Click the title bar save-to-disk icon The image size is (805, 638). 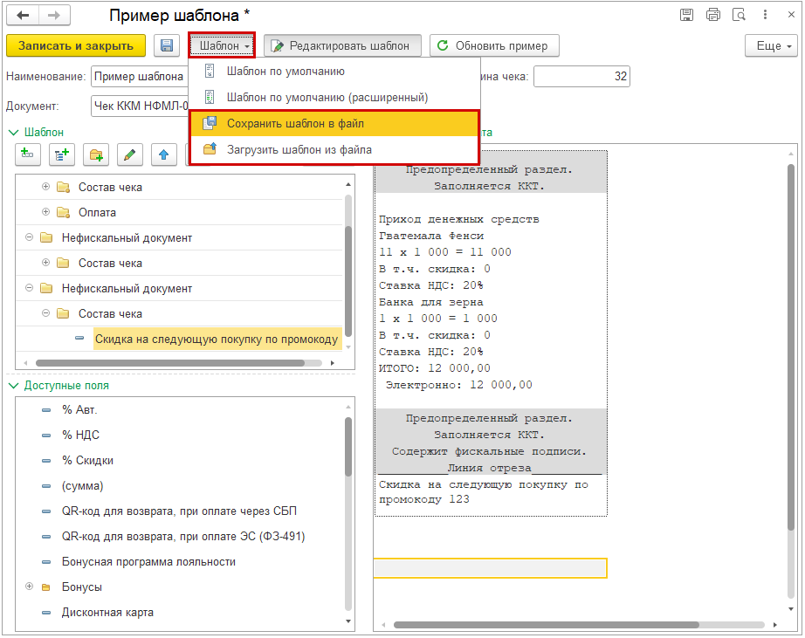pyautogui.click(x=686, y=15)
